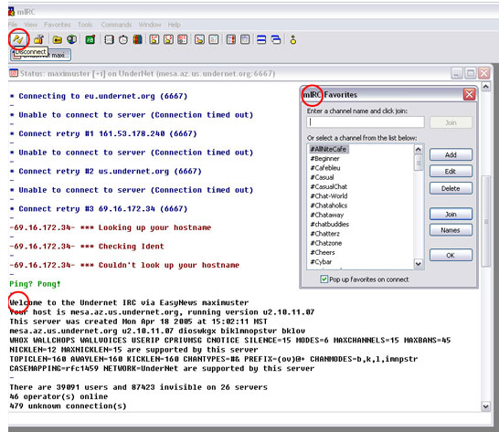Select #Cybar in the channel list
Screen dimensions: 499x432
321,261
